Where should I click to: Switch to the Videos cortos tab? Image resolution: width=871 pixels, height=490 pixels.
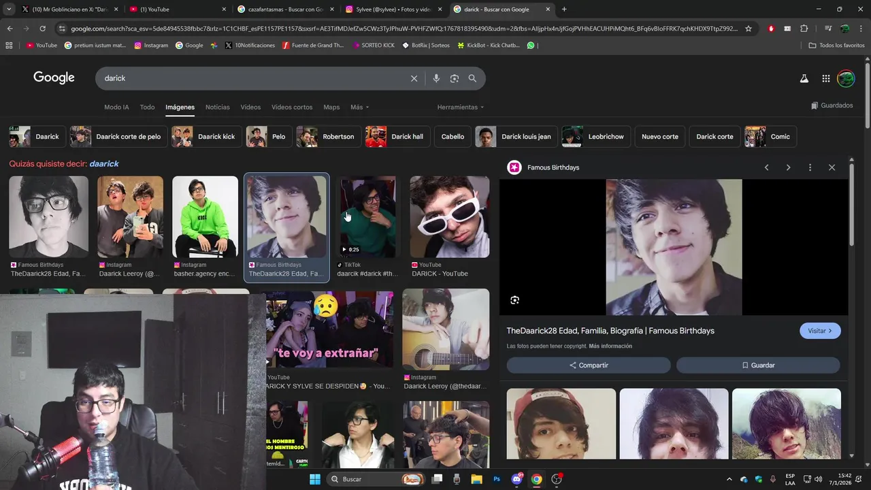pos(292,108)
